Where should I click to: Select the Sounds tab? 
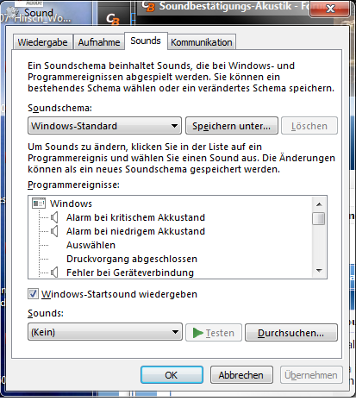click(x=146, y=41)
